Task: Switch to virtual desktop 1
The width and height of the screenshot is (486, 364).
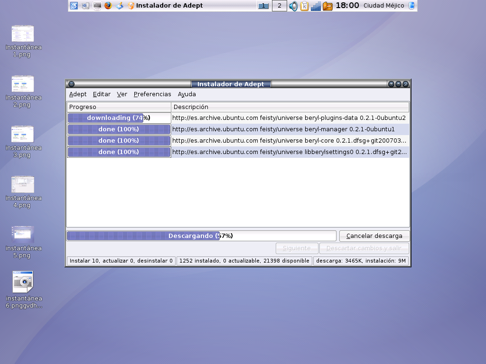Action: click(x=263, y=6)
